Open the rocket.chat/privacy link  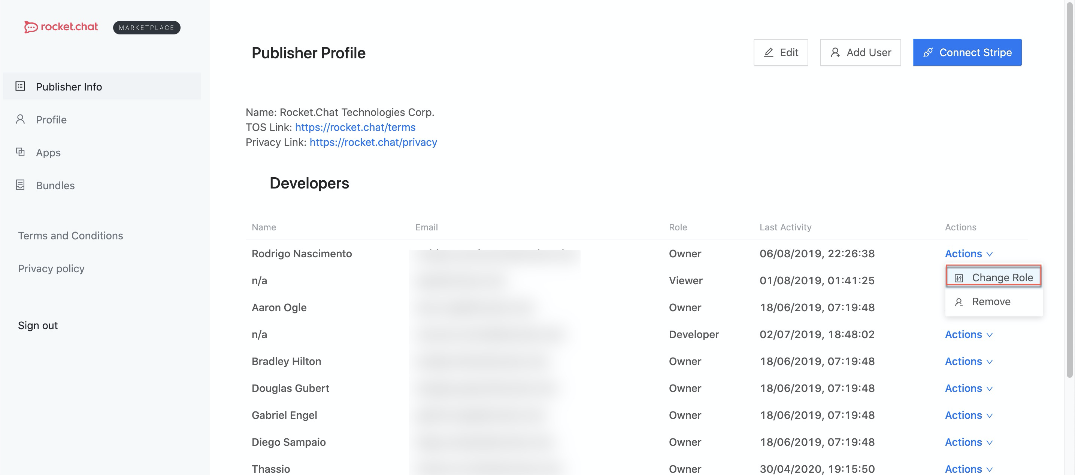(x=373, y=142)
